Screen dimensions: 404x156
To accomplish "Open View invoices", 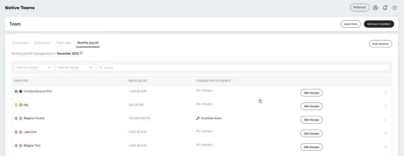I will 380,44.
